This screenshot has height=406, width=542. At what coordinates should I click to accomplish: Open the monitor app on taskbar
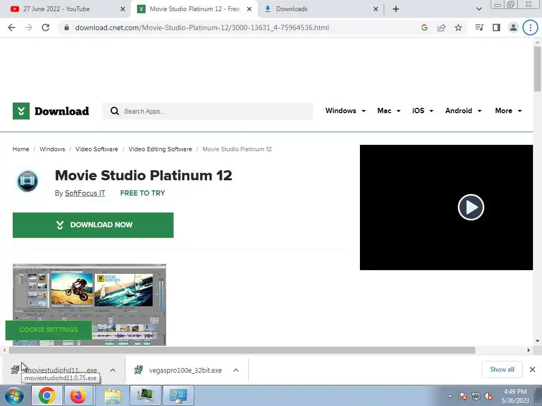point(146,395)
